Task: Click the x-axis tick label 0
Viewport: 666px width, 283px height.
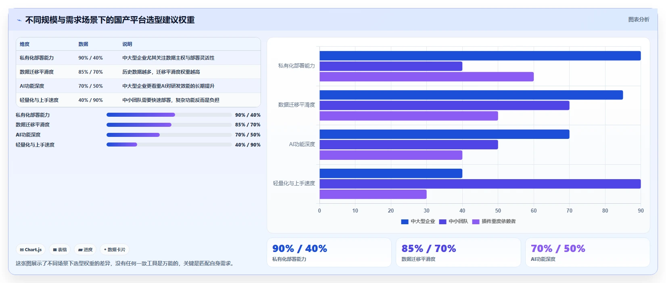Action: [319, 211]
